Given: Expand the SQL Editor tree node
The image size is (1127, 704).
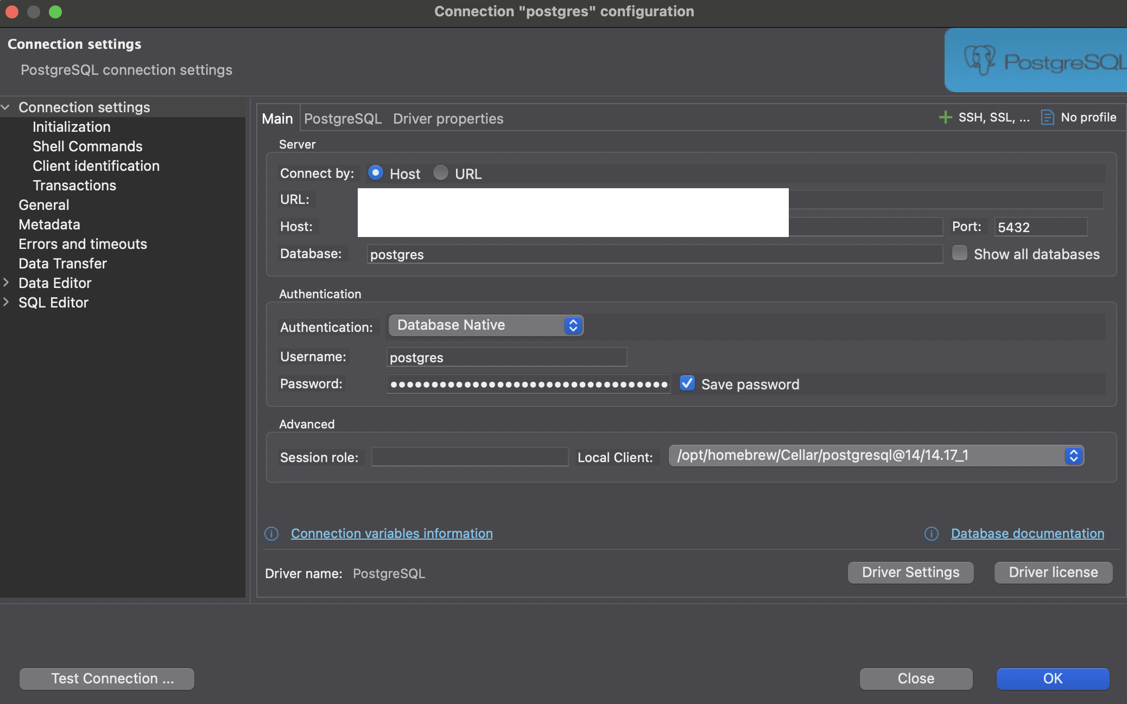Looking at the screenshot, I should [x=6, y=302].
